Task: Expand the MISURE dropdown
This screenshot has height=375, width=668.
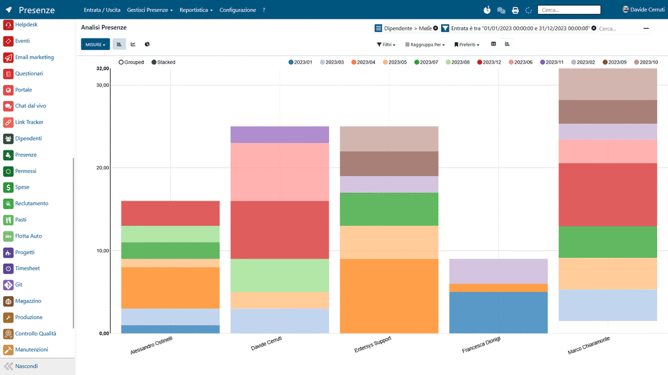Action: coord(96,44)
